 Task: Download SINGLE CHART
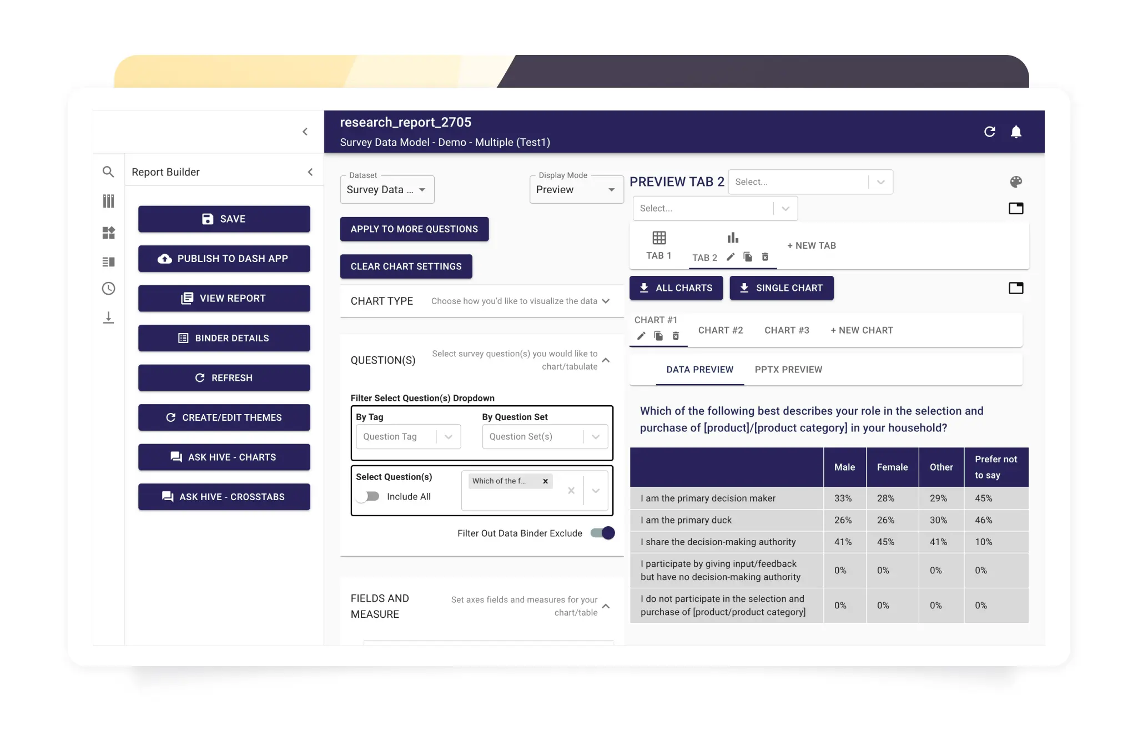pos(782,288)
